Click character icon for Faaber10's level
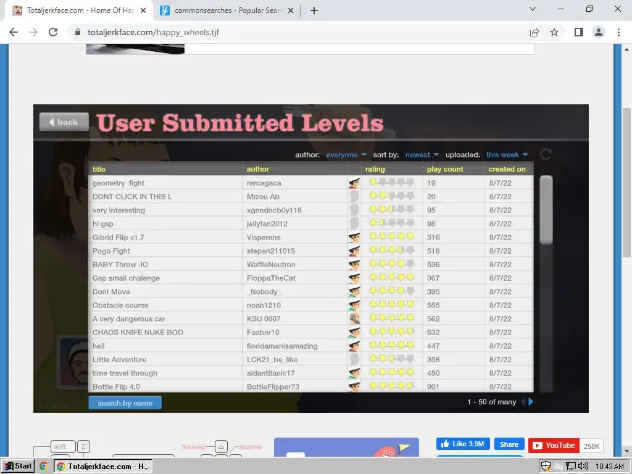Viewport: 632px width, 474px height. pyautogui.click(x=354, y=332)
